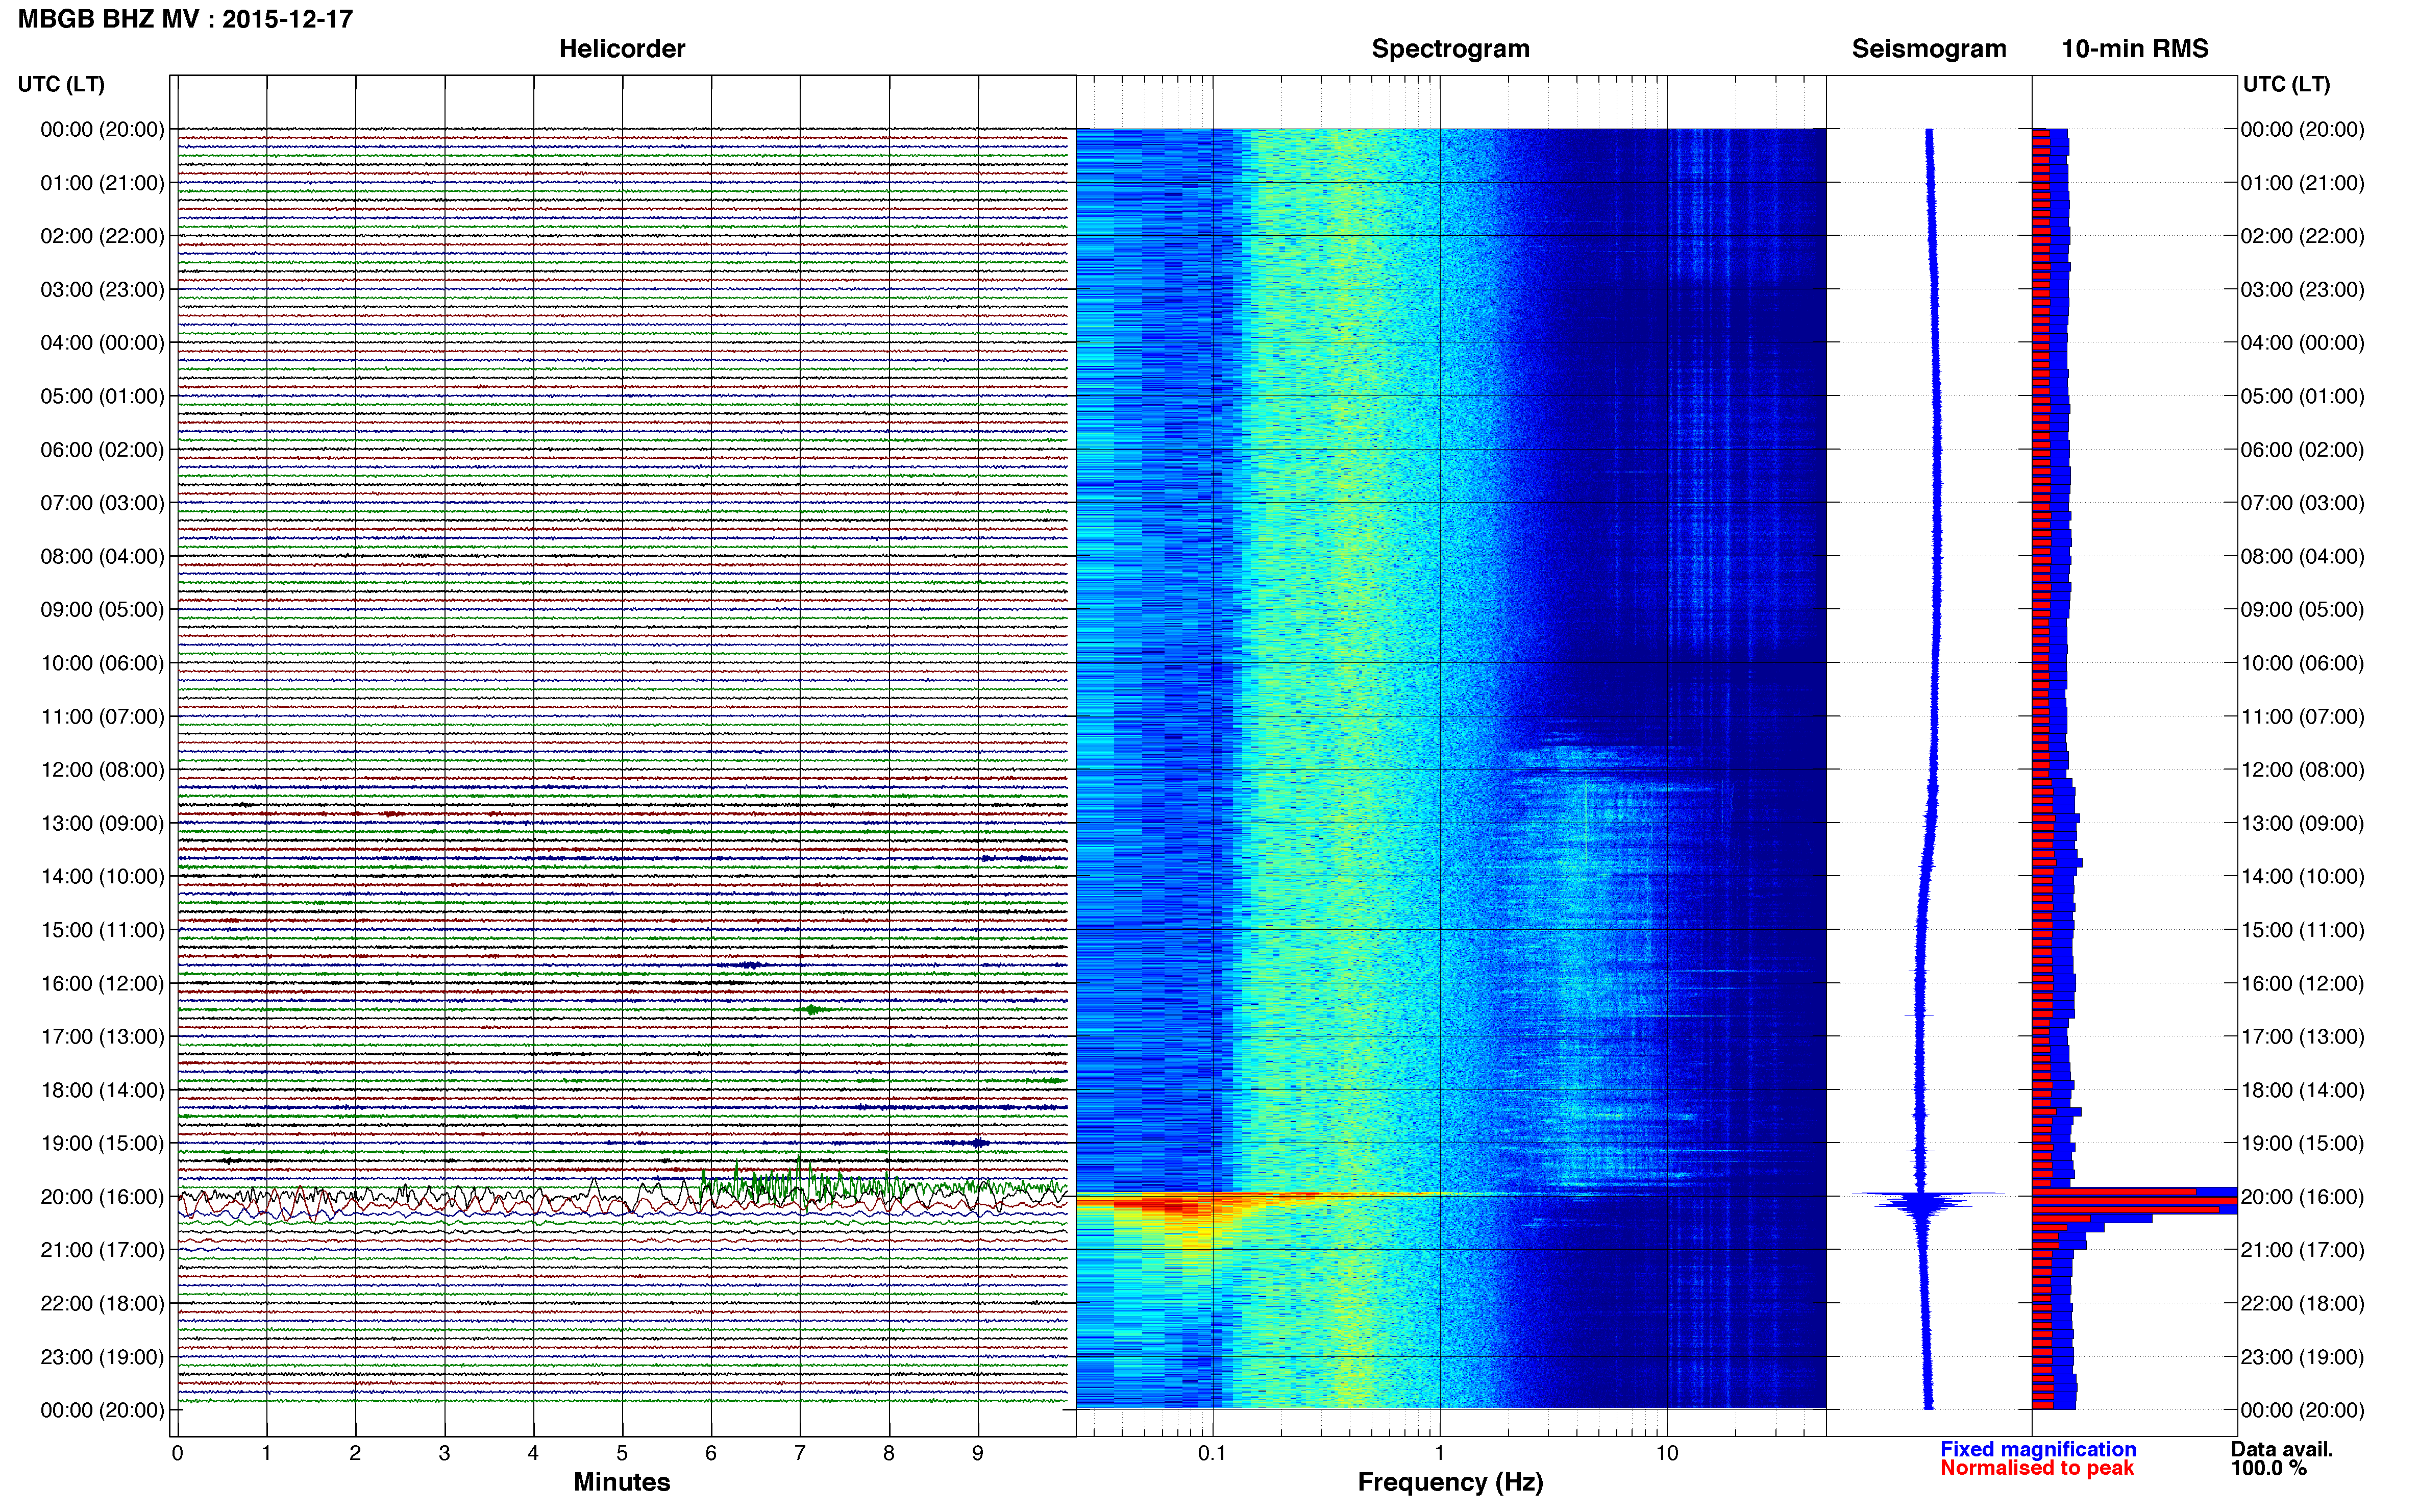Click the 'Fixed magnification' legend text
Viewport: 2419px width, 1512px height.
pos(2038,1449)
